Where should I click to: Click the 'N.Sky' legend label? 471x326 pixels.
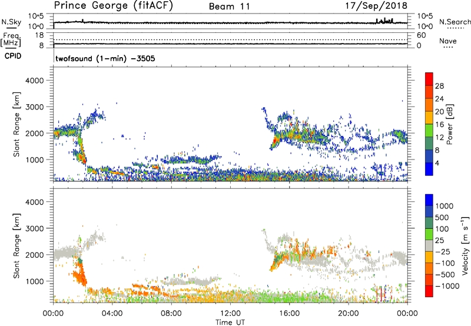(x=11, y=22)
